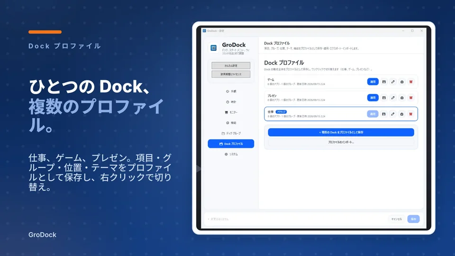The height and width of the screenshot is (256, 455).
Task: Edit the ゲーム profile with pencil icon
Action: coord(393,82)
